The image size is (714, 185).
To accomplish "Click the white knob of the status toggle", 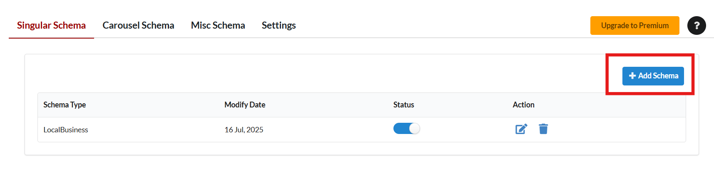I will pyautogui.click(x=414, y=129).
